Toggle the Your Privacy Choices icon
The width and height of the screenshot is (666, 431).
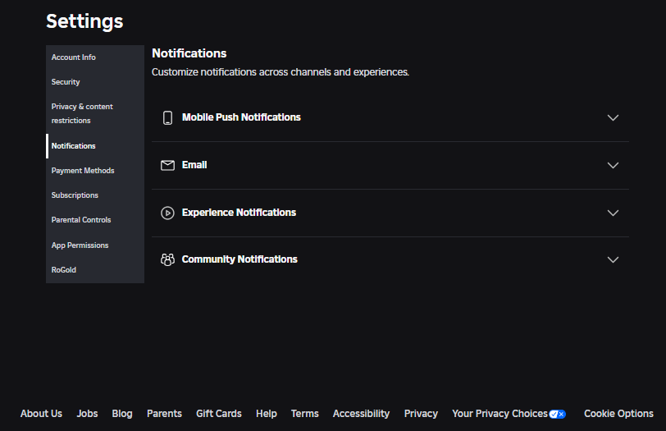tap(558, 414)
